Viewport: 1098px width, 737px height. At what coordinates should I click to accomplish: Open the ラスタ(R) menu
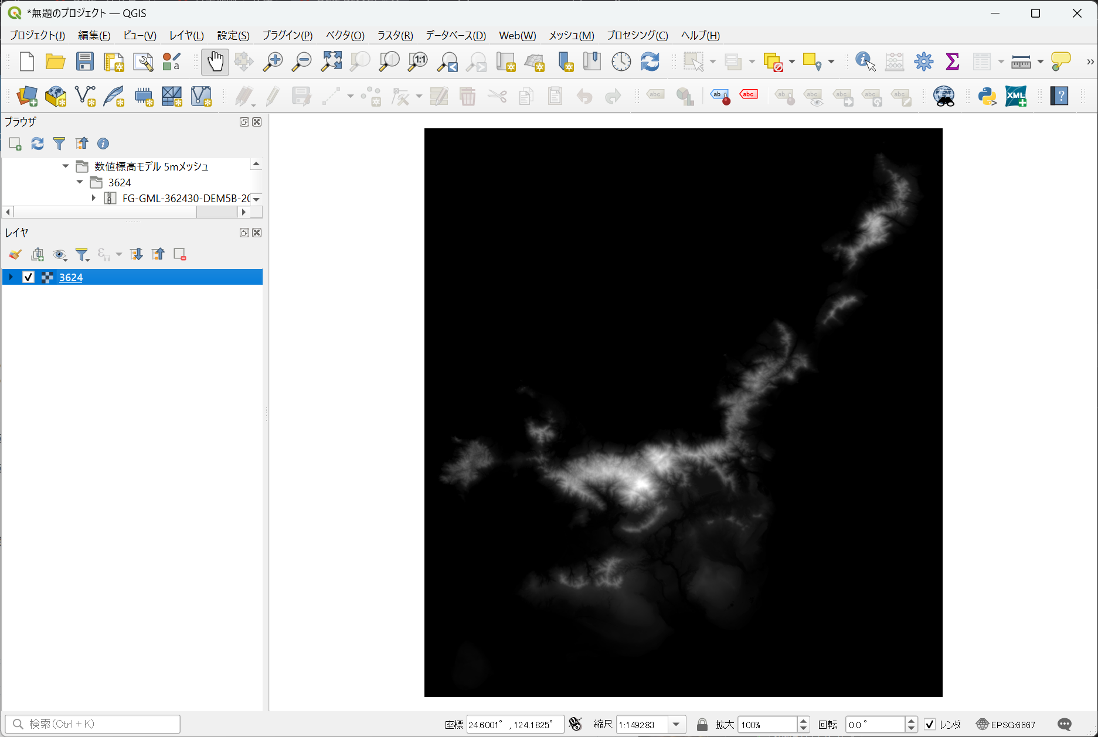[x=395, y=36]
